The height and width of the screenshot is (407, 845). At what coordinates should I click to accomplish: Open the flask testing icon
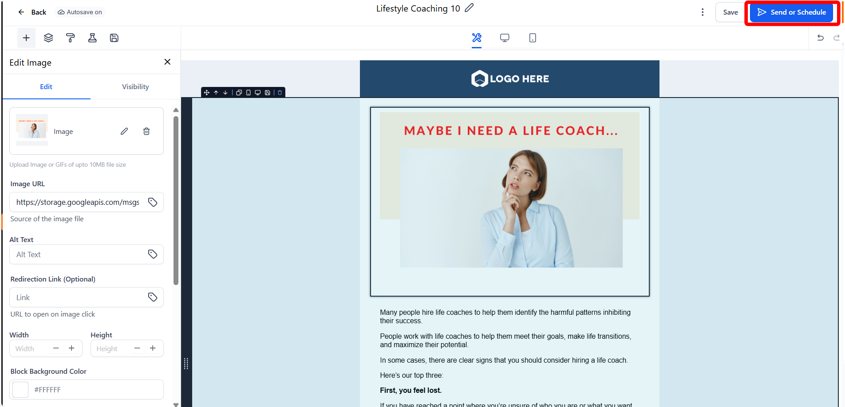[x=92, y=38]
